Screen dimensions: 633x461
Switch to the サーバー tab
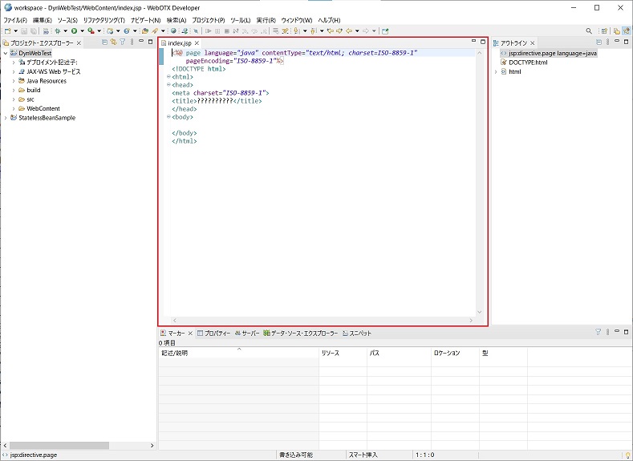[x=246, y=333]
